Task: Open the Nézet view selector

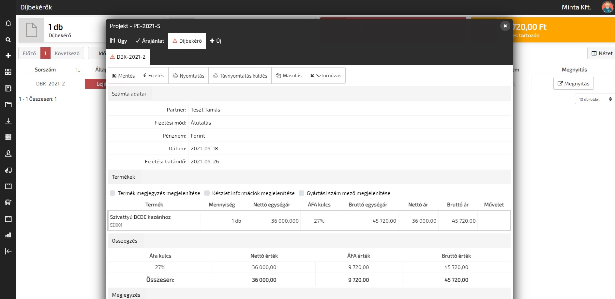Action: pos(602,53)
